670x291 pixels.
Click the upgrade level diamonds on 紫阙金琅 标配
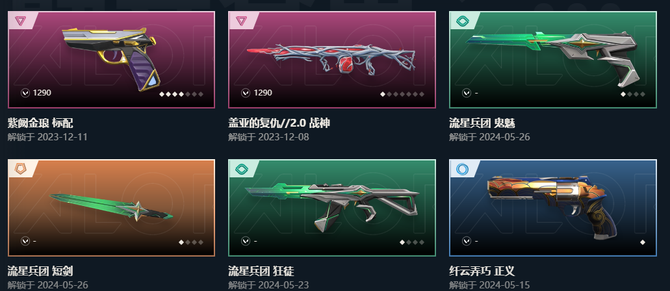181,94
